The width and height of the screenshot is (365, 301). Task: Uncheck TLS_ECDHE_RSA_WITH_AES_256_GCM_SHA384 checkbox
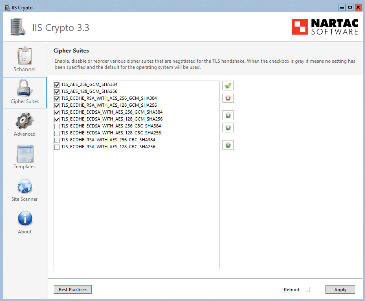tap(57, 99)
